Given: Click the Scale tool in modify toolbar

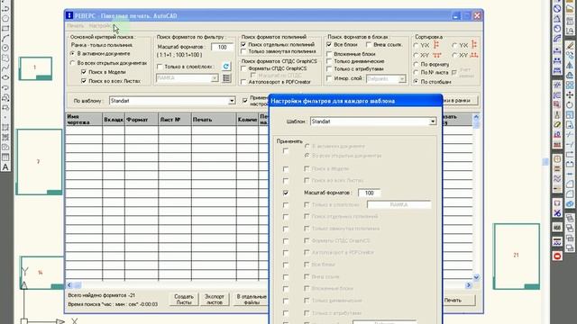Looking at the screenshot, I should pyautogui.click(x=570, y=115).
